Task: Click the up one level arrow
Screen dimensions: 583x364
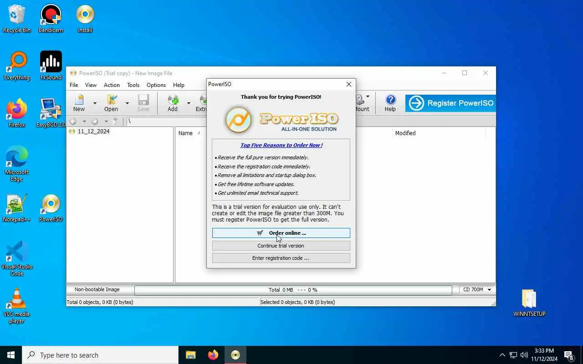Action: click(116, 121)
